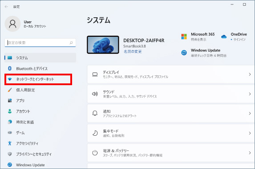Click the network Wi-Fi icon in sidebar

10,79
